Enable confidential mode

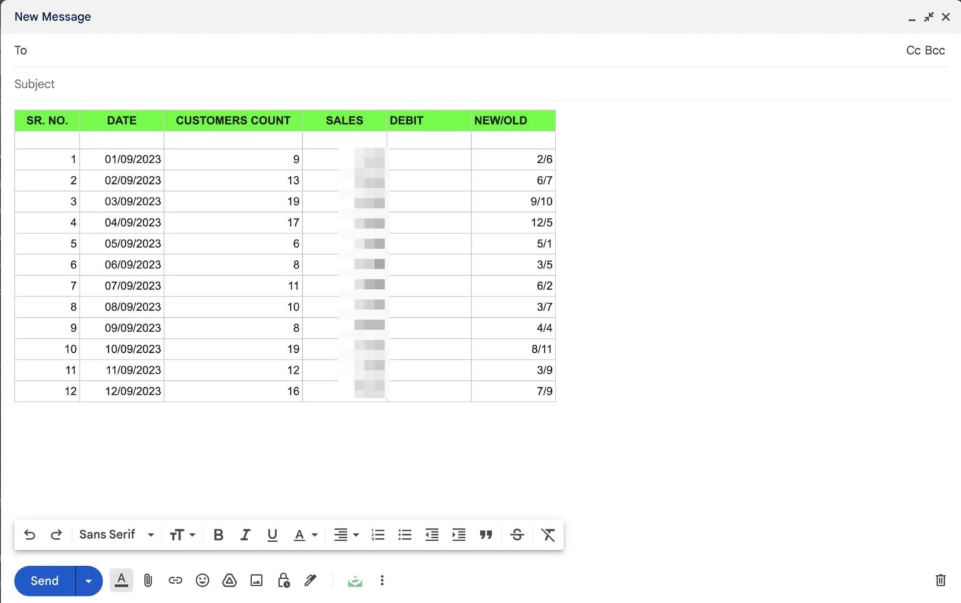coord(283,580)
